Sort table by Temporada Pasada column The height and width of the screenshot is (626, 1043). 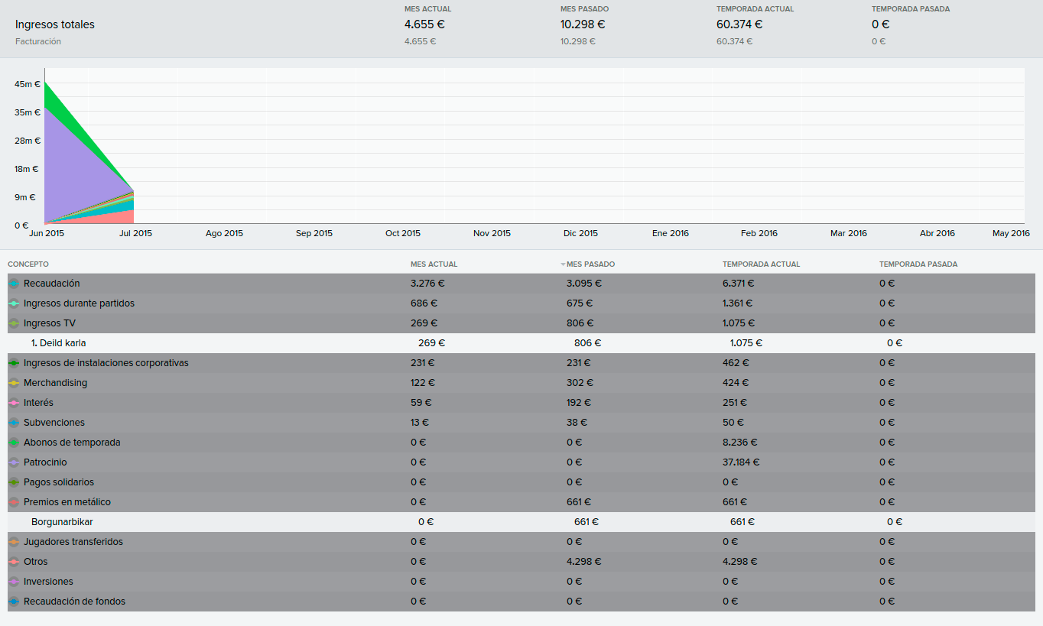pyautogui.click(x=918, y=264)
